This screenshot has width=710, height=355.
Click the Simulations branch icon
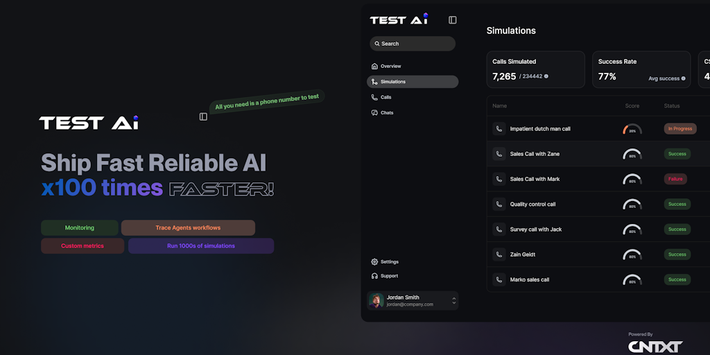tap(374, 82)
